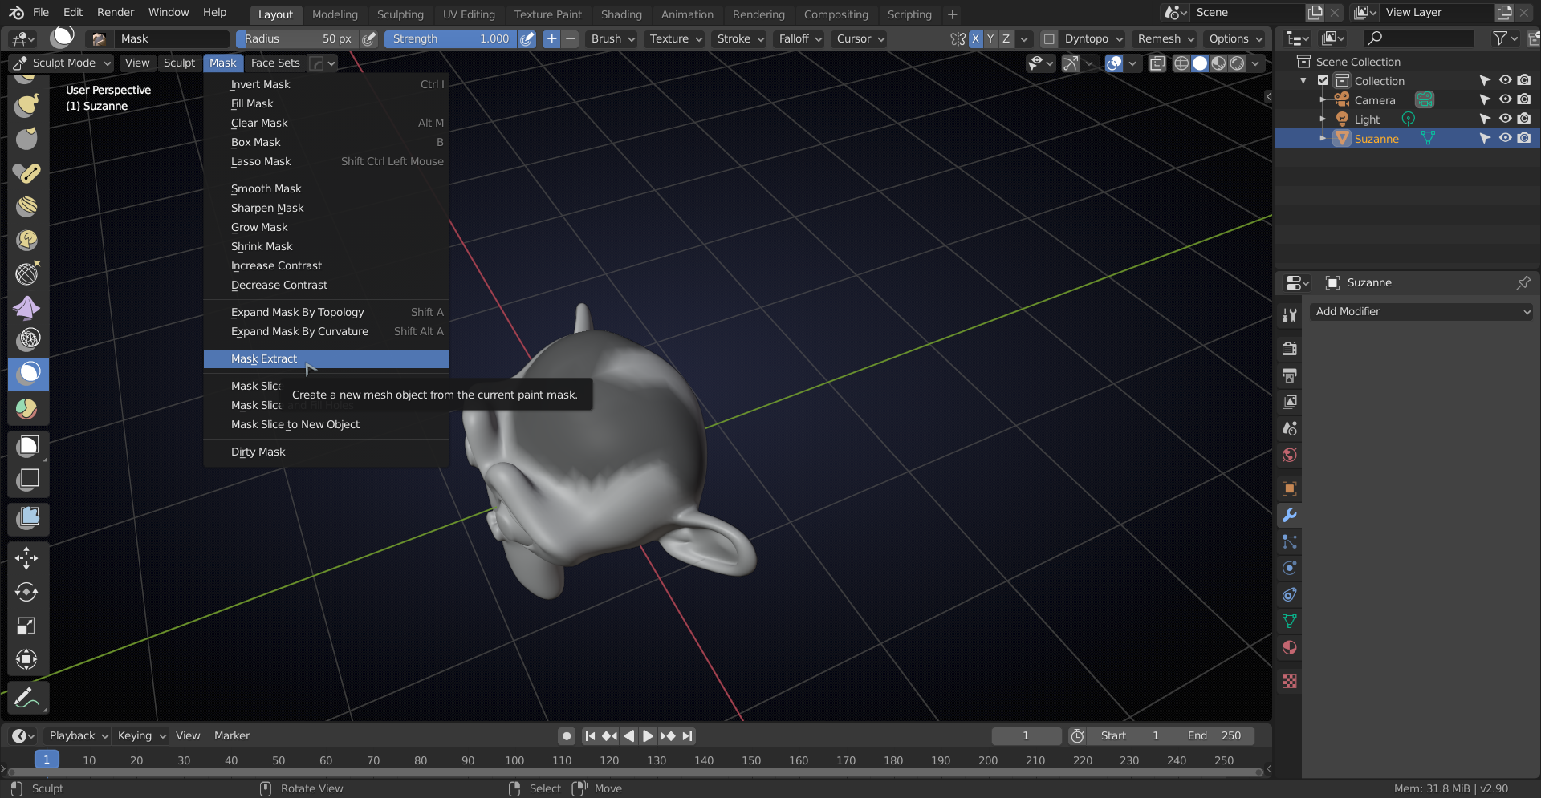Open the Texture properties tab
The height and width of the screenshot is (798, 1541).
[x=1290, y=681]
